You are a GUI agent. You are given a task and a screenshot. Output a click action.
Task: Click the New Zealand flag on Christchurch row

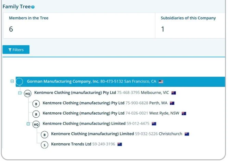pyautogui.click(x=187, y=134)
